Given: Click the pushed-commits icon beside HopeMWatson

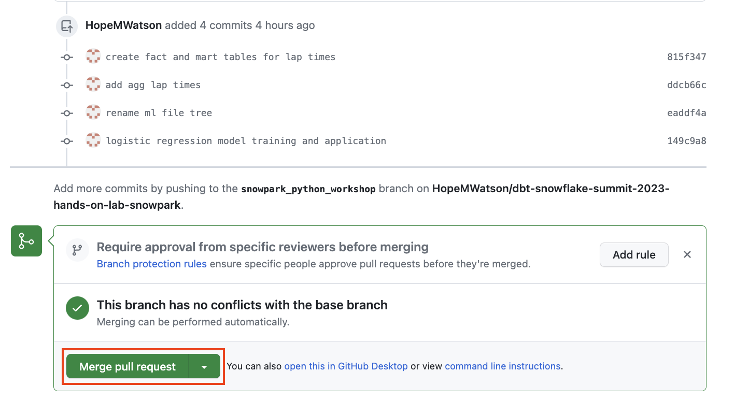Looking at the screenshot, I should click(x=66, y=25).
